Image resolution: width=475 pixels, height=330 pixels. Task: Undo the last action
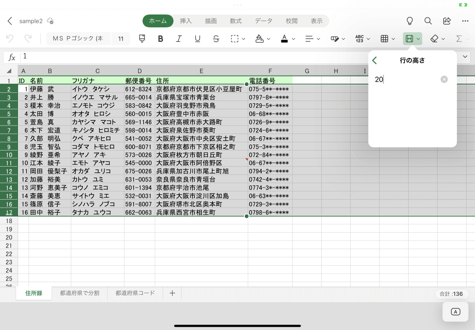pos(10,39)
